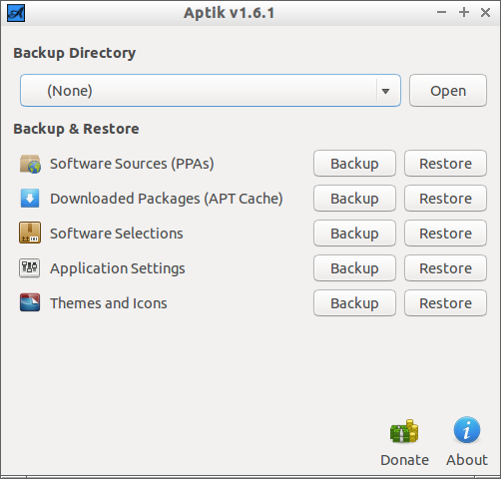Select the (None) backup directory combo box
501x479 pixels.
pyautogui.click(x=211, y=91)
